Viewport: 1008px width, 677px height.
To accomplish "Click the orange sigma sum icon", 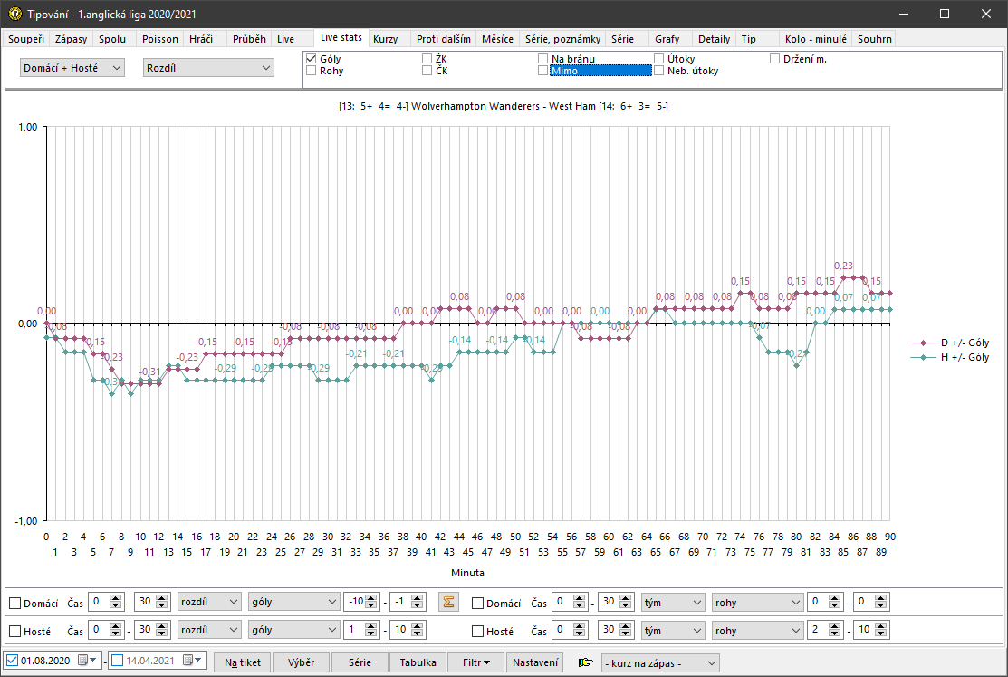I will click(446, 602).
